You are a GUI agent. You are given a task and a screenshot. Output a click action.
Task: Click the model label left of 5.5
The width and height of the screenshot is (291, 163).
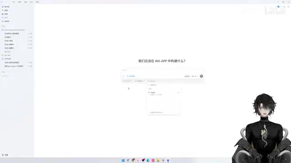pyautogui.click(x=187, y=76)
